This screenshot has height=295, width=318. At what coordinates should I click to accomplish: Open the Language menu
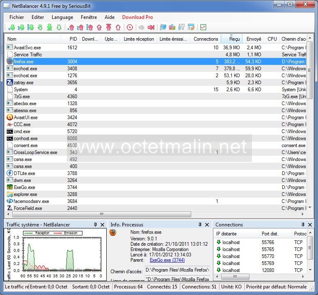(62, 17)
